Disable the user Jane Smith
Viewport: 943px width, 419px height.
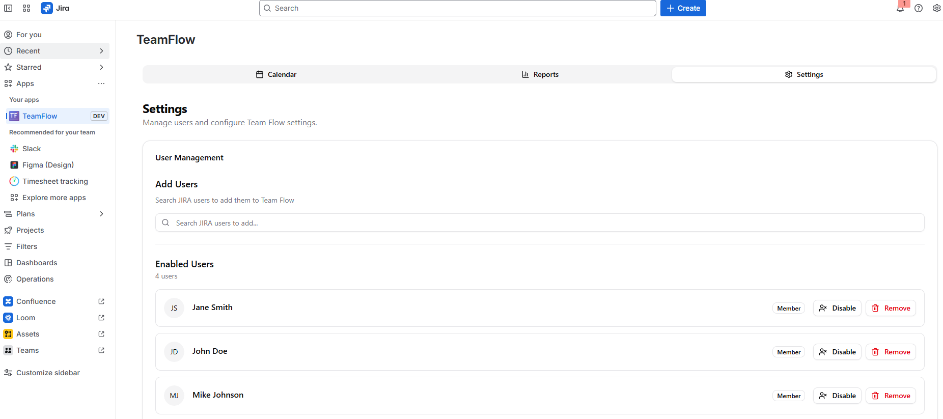(837, 308)
